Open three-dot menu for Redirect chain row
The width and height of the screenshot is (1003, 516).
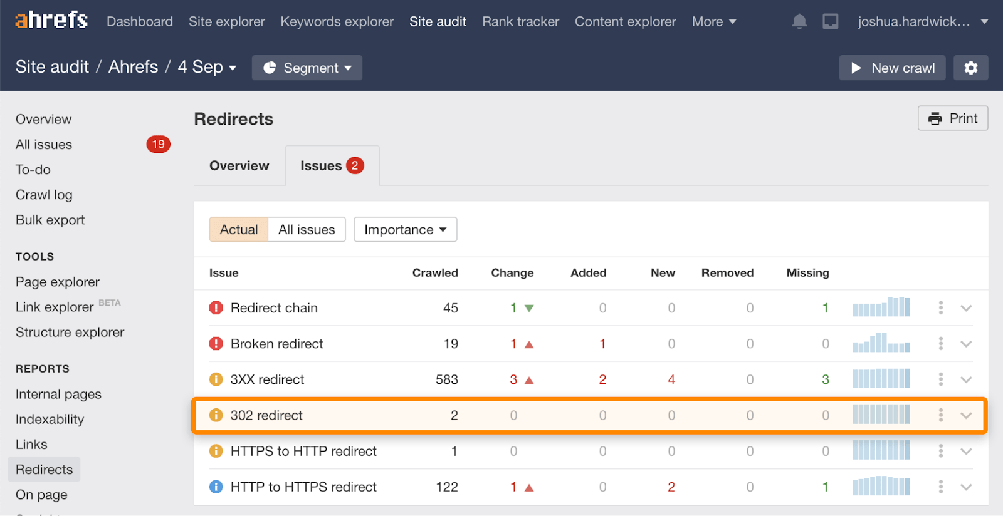coord(940,307)
